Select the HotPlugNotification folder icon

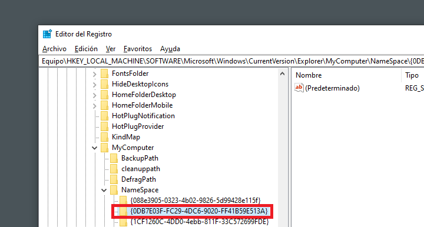[104, 116]
